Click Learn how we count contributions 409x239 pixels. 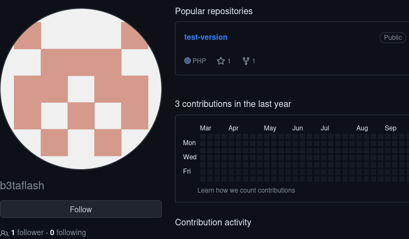tap(246, 190)
